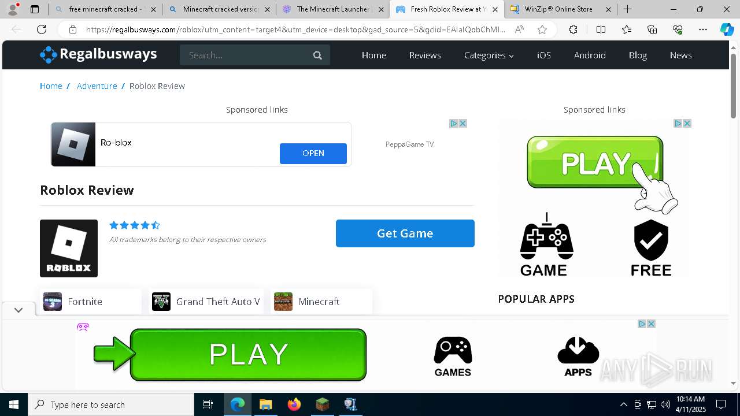Image resolution: width=740 pixels, height=416 pixels.
Task: Open Task View on the taskbar
Action: pyautogui.click(x=208, y=404)
